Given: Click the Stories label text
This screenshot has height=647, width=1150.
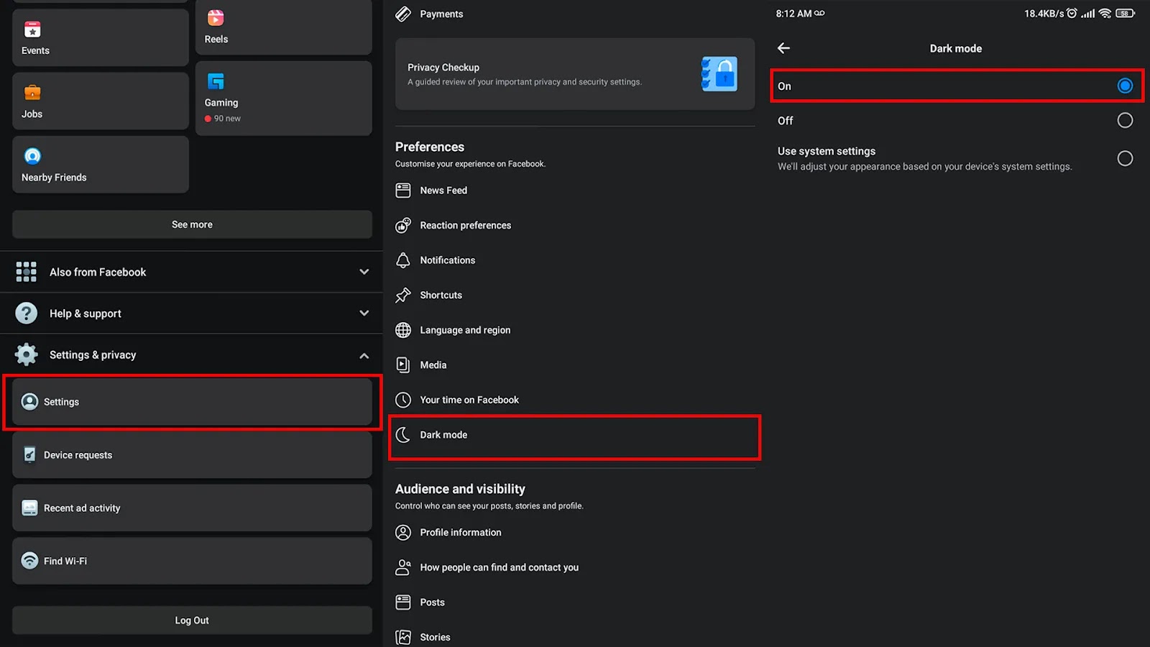Looking at the screenshot, I should point(435,638).
